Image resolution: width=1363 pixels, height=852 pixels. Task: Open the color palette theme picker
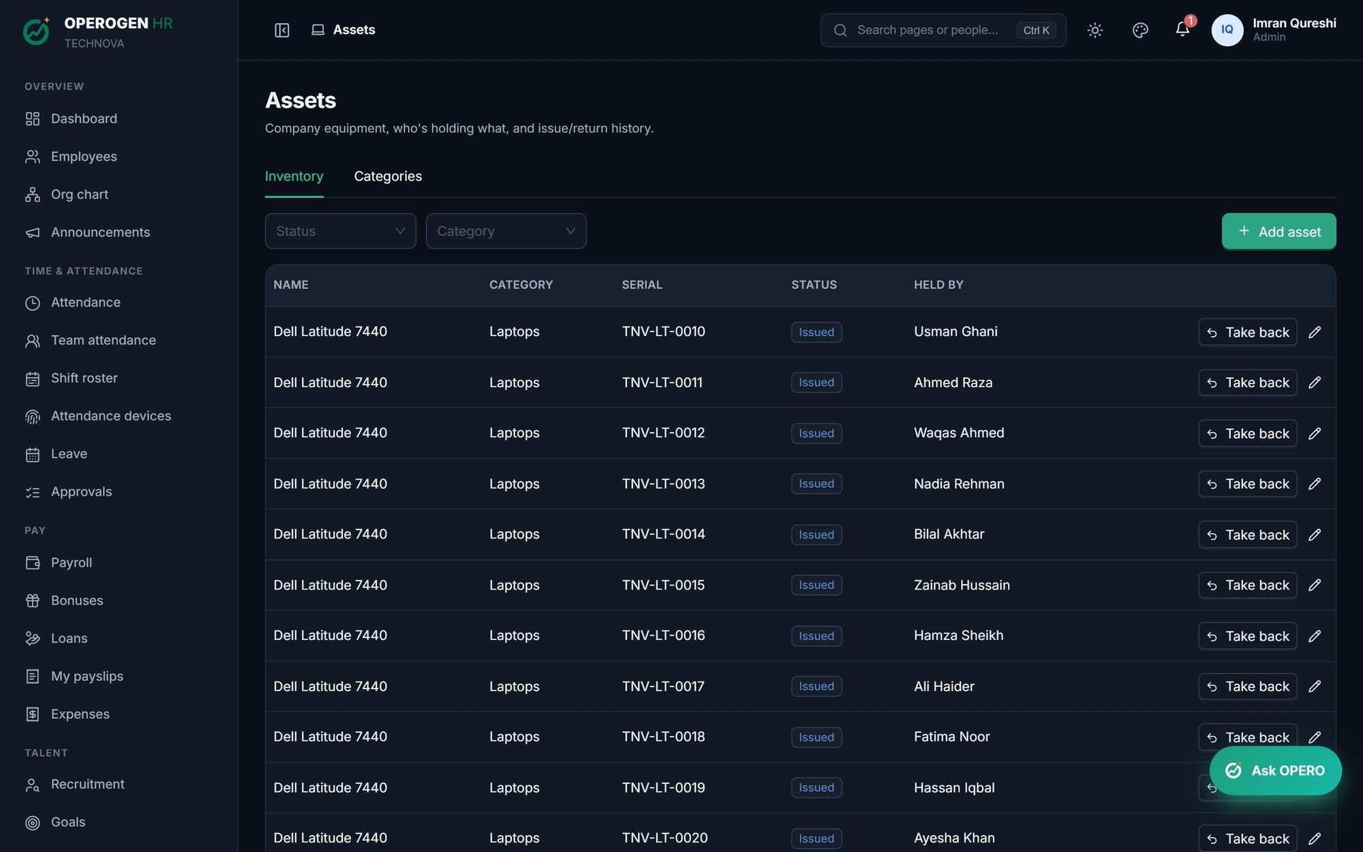pos(1140,30)
